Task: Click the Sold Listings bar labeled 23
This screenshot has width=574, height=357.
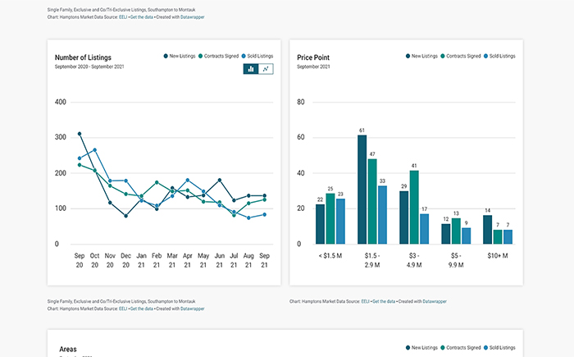Action: 340,222
